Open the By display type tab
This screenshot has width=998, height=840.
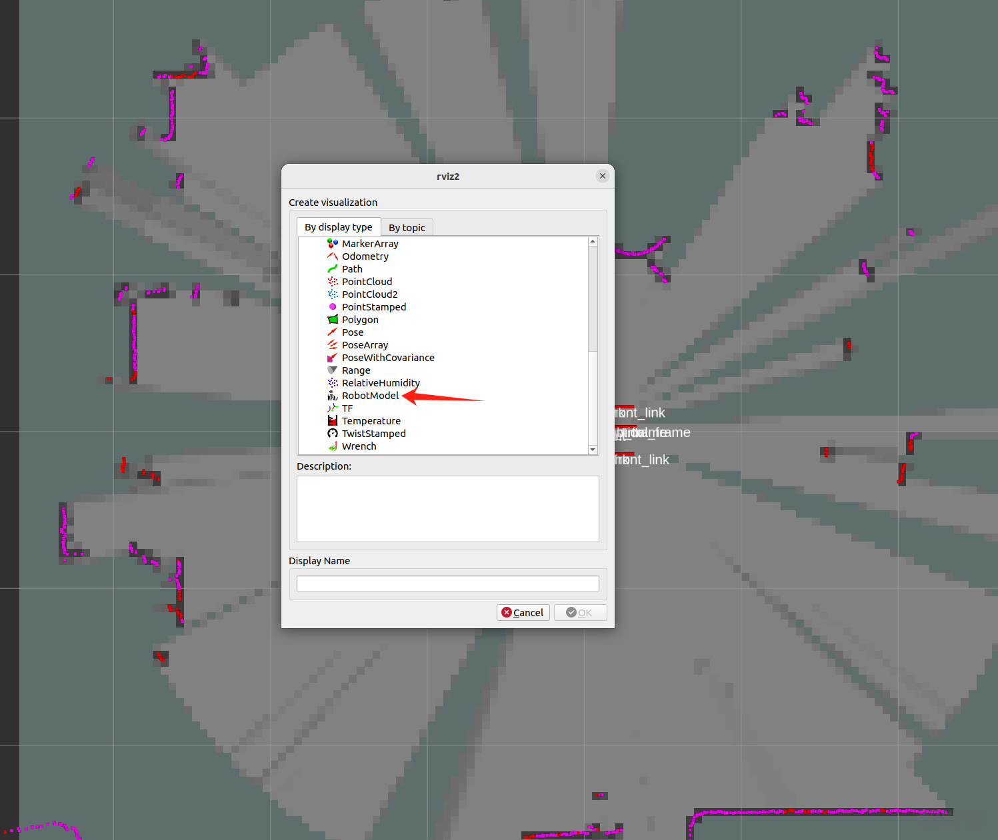(338, 227)
